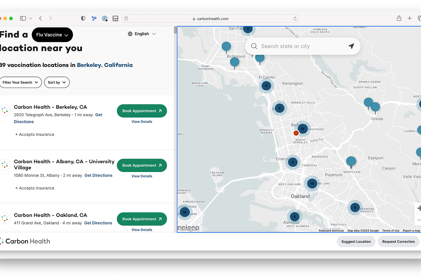Reload the carbonhealth.com page
Screen dimensions: 421x280
click(x=295, y=19)
